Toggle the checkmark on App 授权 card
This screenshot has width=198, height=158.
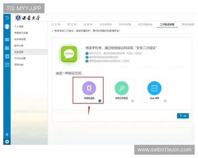point(165,101)
